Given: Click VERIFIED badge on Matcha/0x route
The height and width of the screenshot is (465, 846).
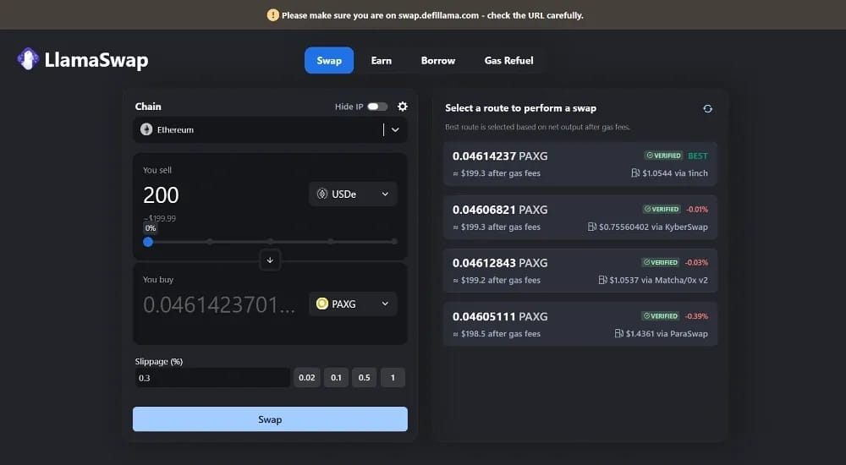Looking at the screenshot, I should pyautogui.click(x=660, y=262).
